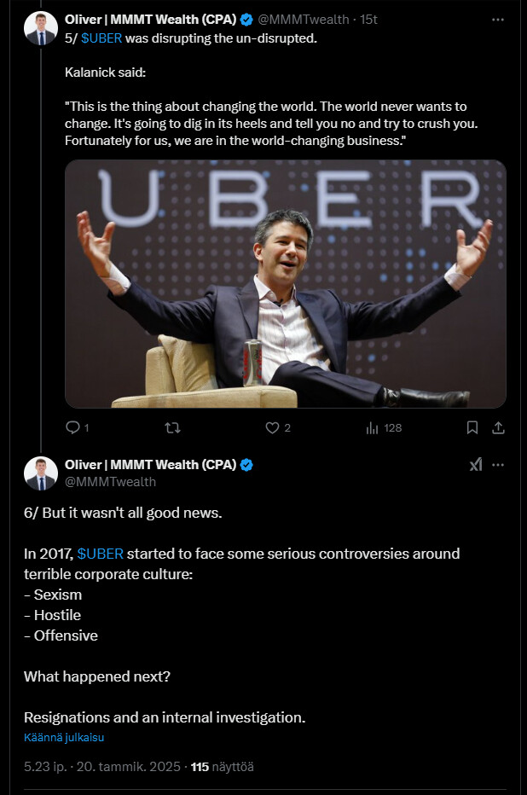
Task: Bookmark the 5/ Uber tweet
Action: [x=472, y=427]
